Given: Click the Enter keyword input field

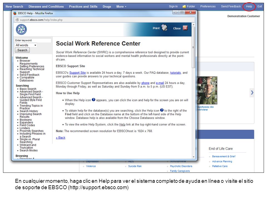Looking at the screenshot, I should tap(33, 40).
